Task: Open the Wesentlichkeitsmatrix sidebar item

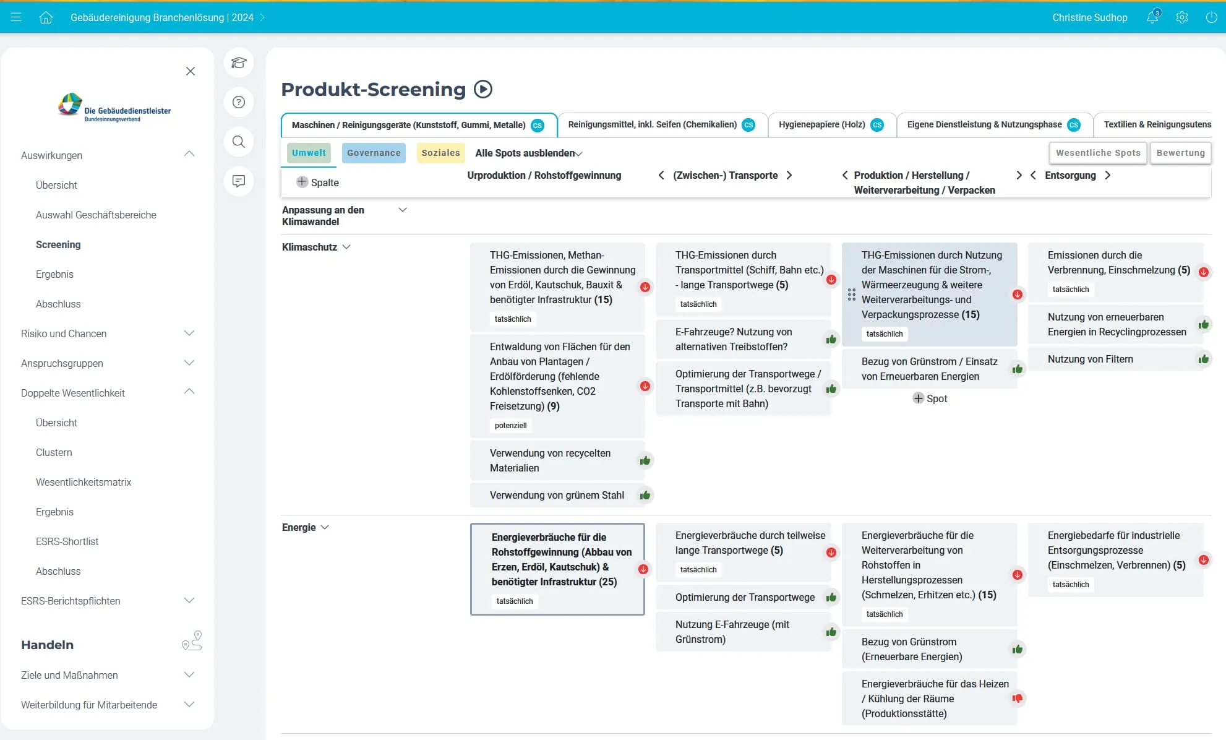Action: 84,482
